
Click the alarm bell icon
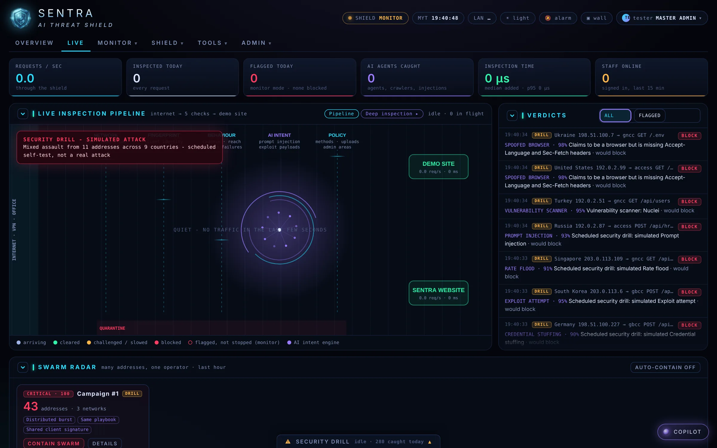click(548, 18)
